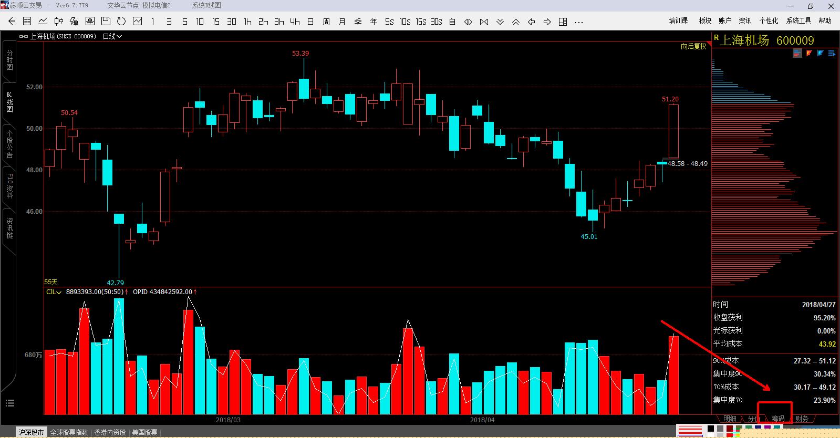This screenshot has width=840, height=438.
Task: Open the 帮助 menu
Action: (x=825, y=20)
